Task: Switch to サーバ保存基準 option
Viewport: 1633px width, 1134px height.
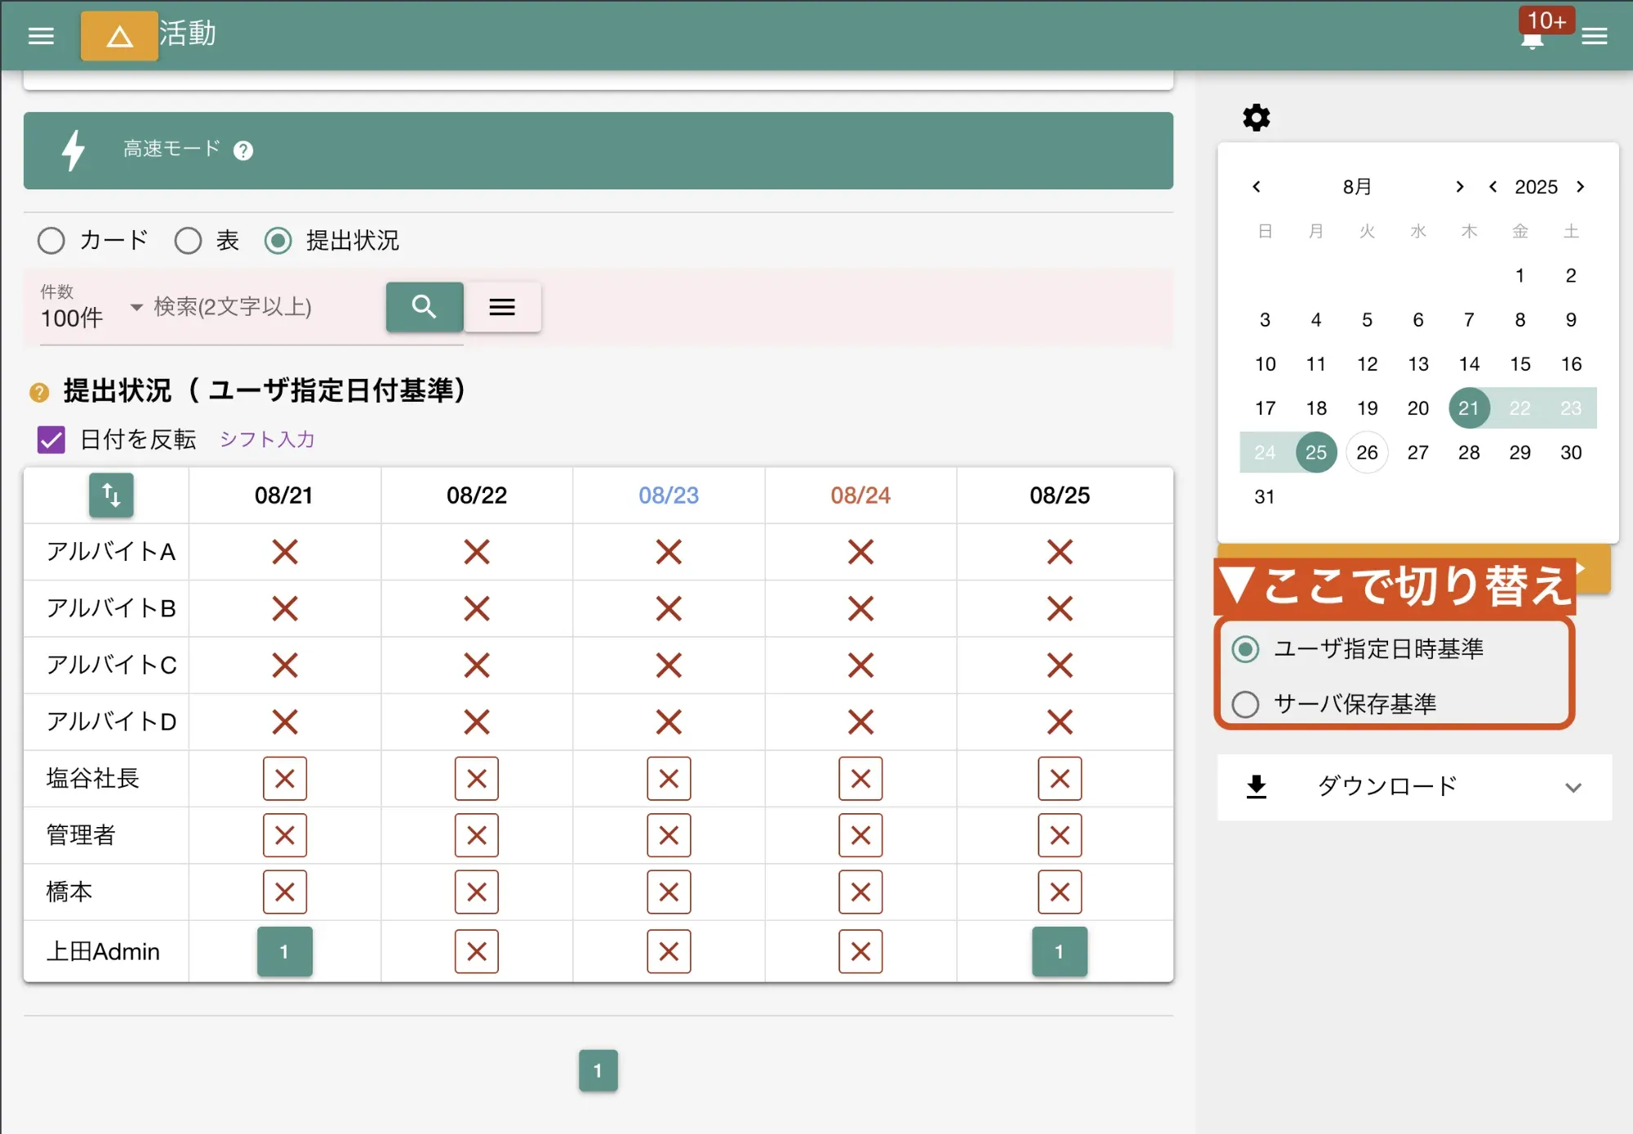Action: tap(1245, 704)
